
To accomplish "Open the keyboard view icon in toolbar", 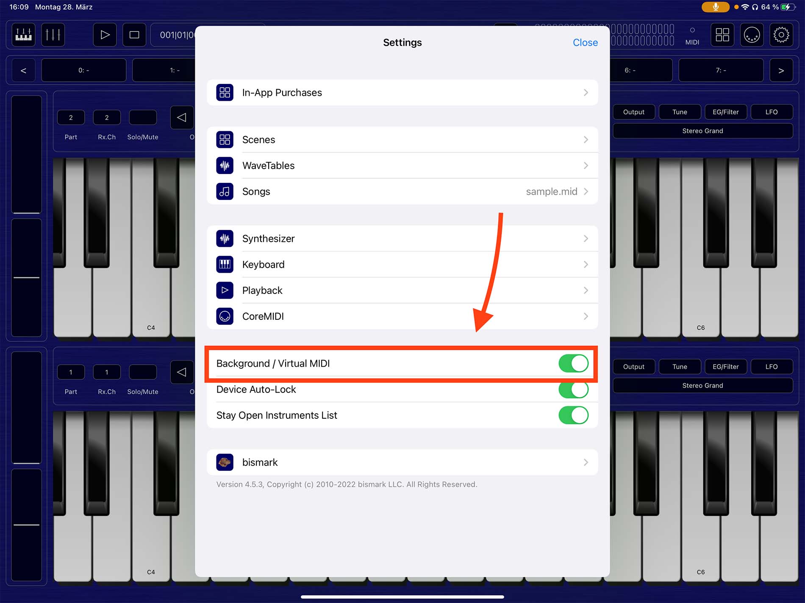I will point(23,35).
